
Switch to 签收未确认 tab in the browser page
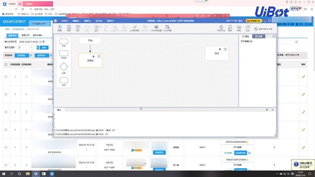(38, 35)
